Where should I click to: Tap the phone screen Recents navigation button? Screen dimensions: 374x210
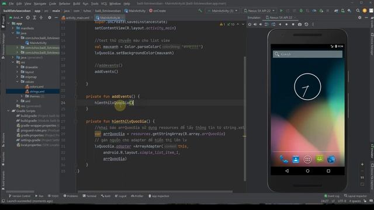328,171
